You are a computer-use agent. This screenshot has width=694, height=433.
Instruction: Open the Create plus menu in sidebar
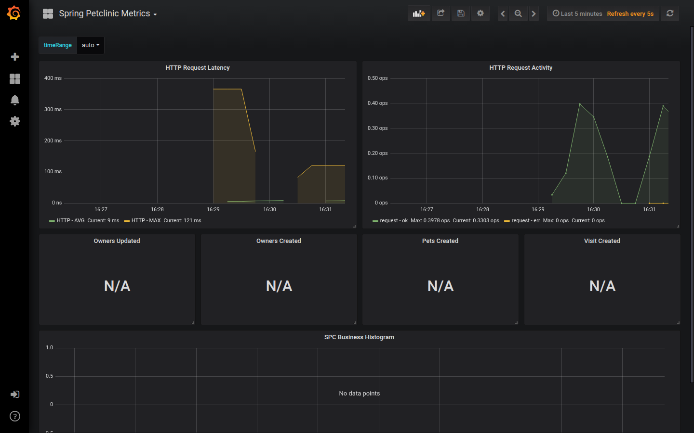click(15, 57)
